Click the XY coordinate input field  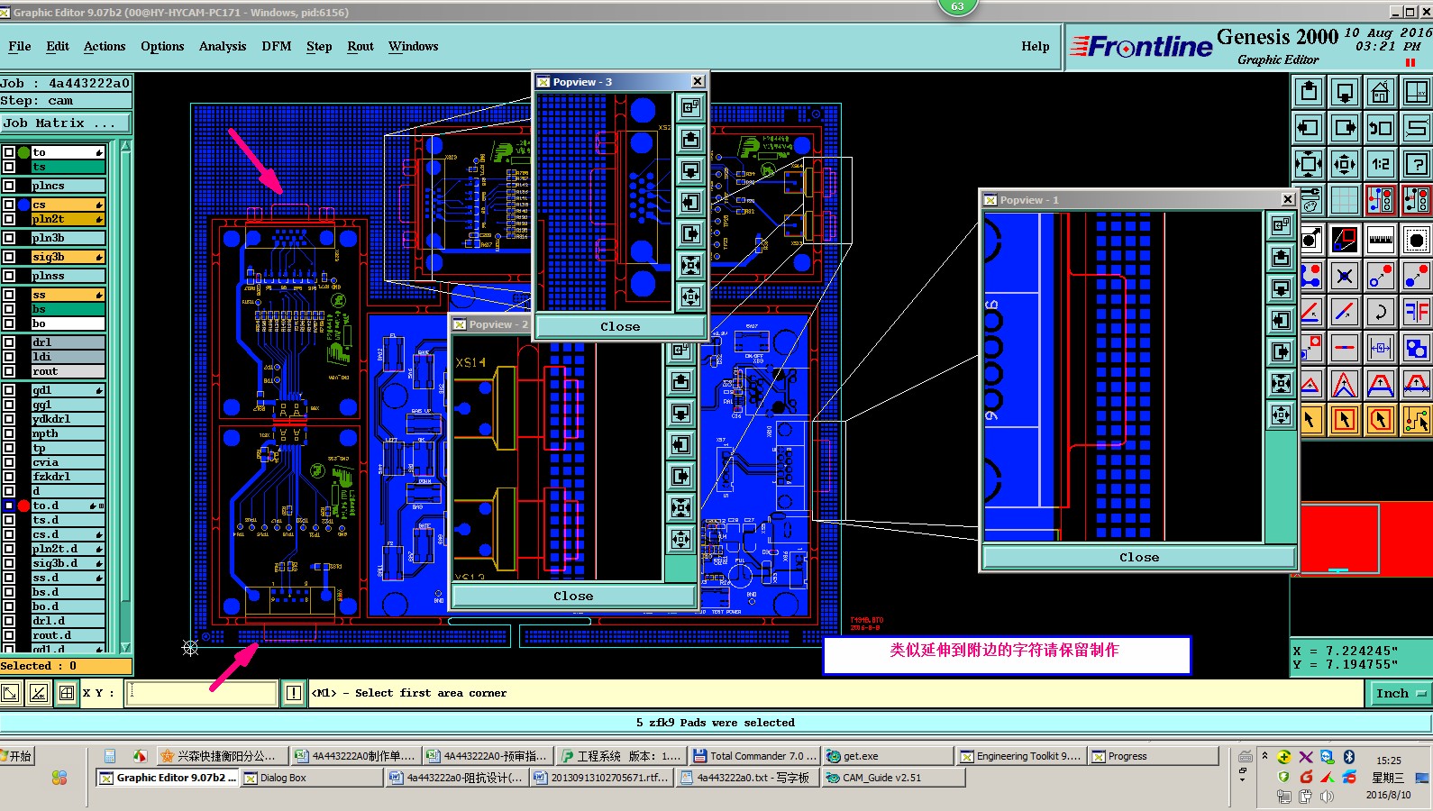pyautogui.click(x=202, y=693)
